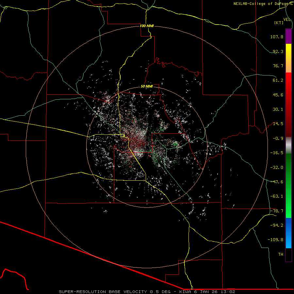Click the 45.6 velocity scale label
Viewport: 294px width, 294px height.
pos(278,95)
